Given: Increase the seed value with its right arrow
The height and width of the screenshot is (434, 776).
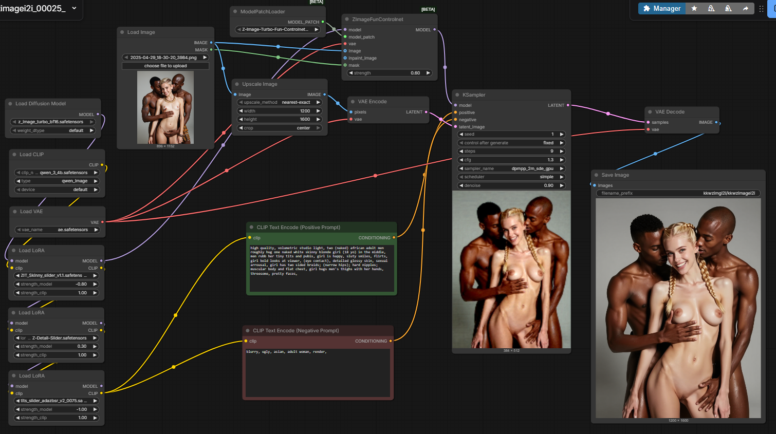Looking at the screenshot, I should click(562, 134).
